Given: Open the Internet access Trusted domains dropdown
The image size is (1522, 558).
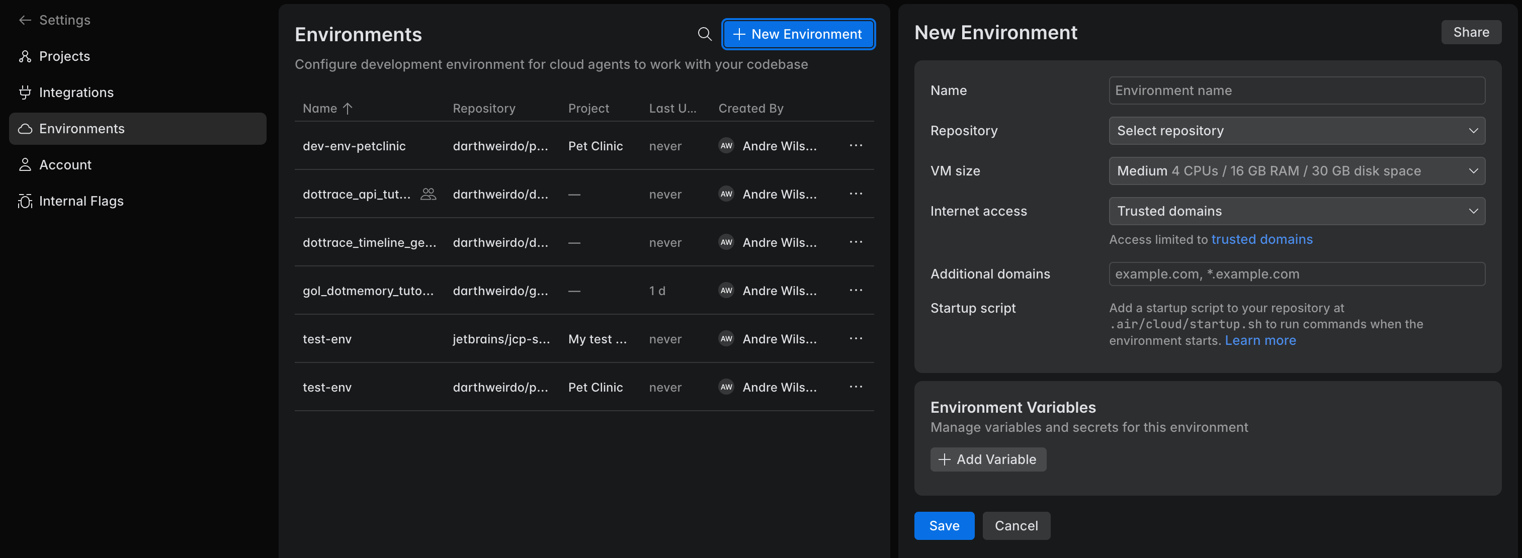Looking at the screenshot, I should [1296, 211].
